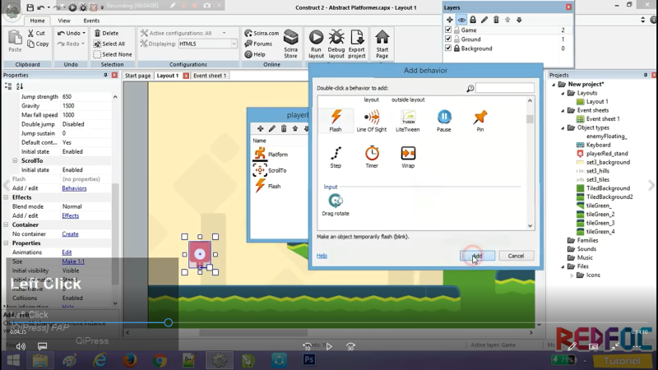
Task: Open the Undo dropdown arrow
Action: 84,33
